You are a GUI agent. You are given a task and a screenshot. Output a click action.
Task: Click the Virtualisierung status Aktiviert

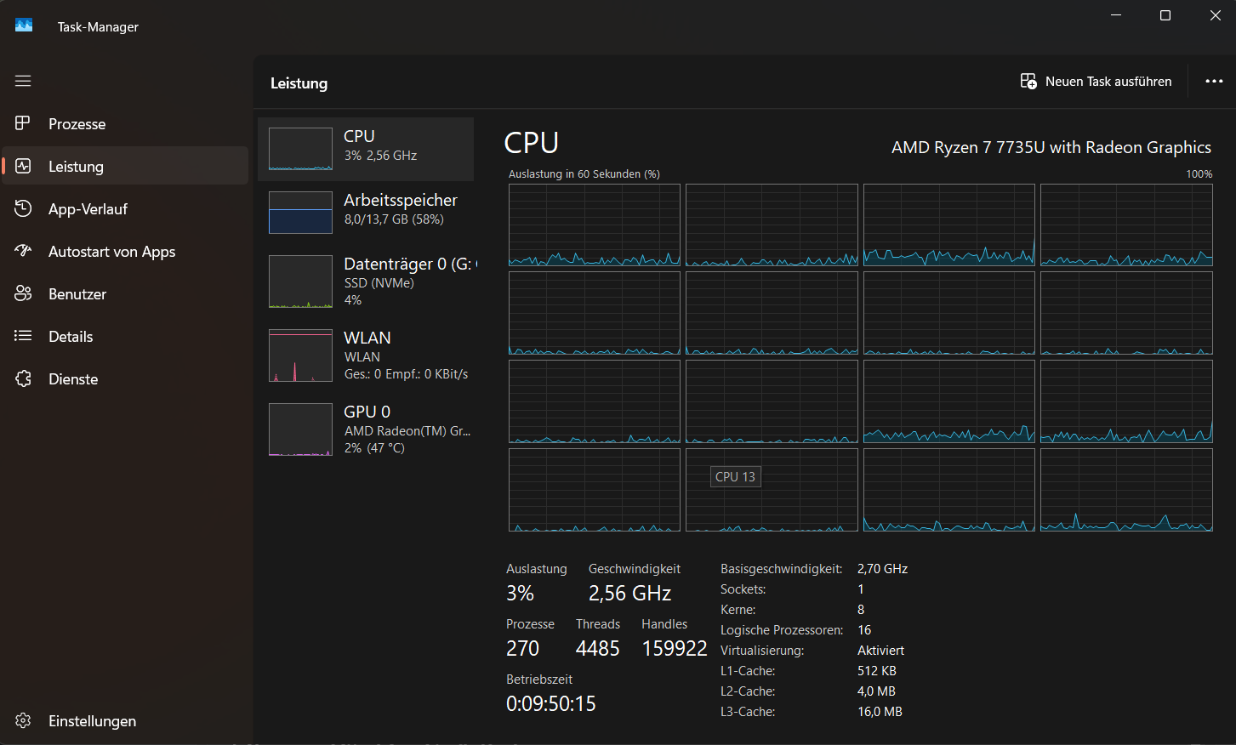point(880,651)
